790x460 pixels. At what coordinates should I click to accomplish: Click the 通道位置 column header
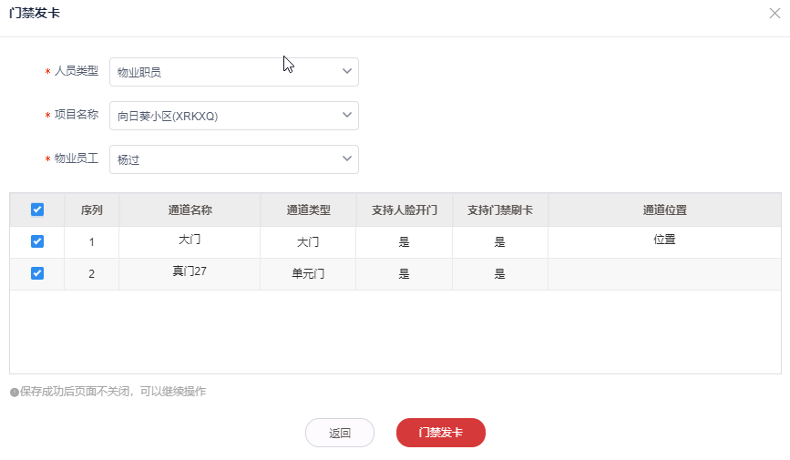[664, 210]
